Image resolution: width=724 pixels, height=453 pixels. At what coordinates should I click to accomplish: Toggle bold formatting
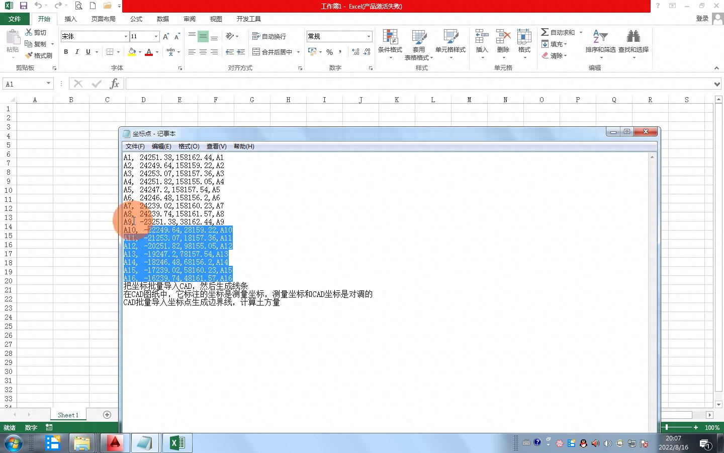point(66,52)
